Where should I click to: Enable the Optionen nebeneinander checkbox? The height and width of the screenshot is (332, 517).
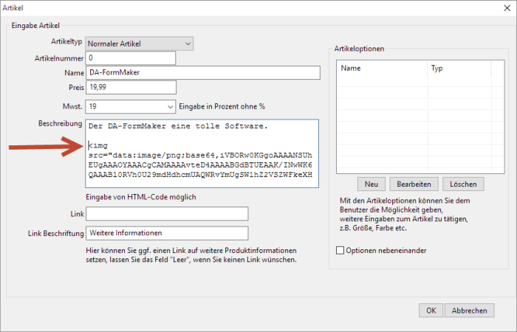tap(340, 251)
